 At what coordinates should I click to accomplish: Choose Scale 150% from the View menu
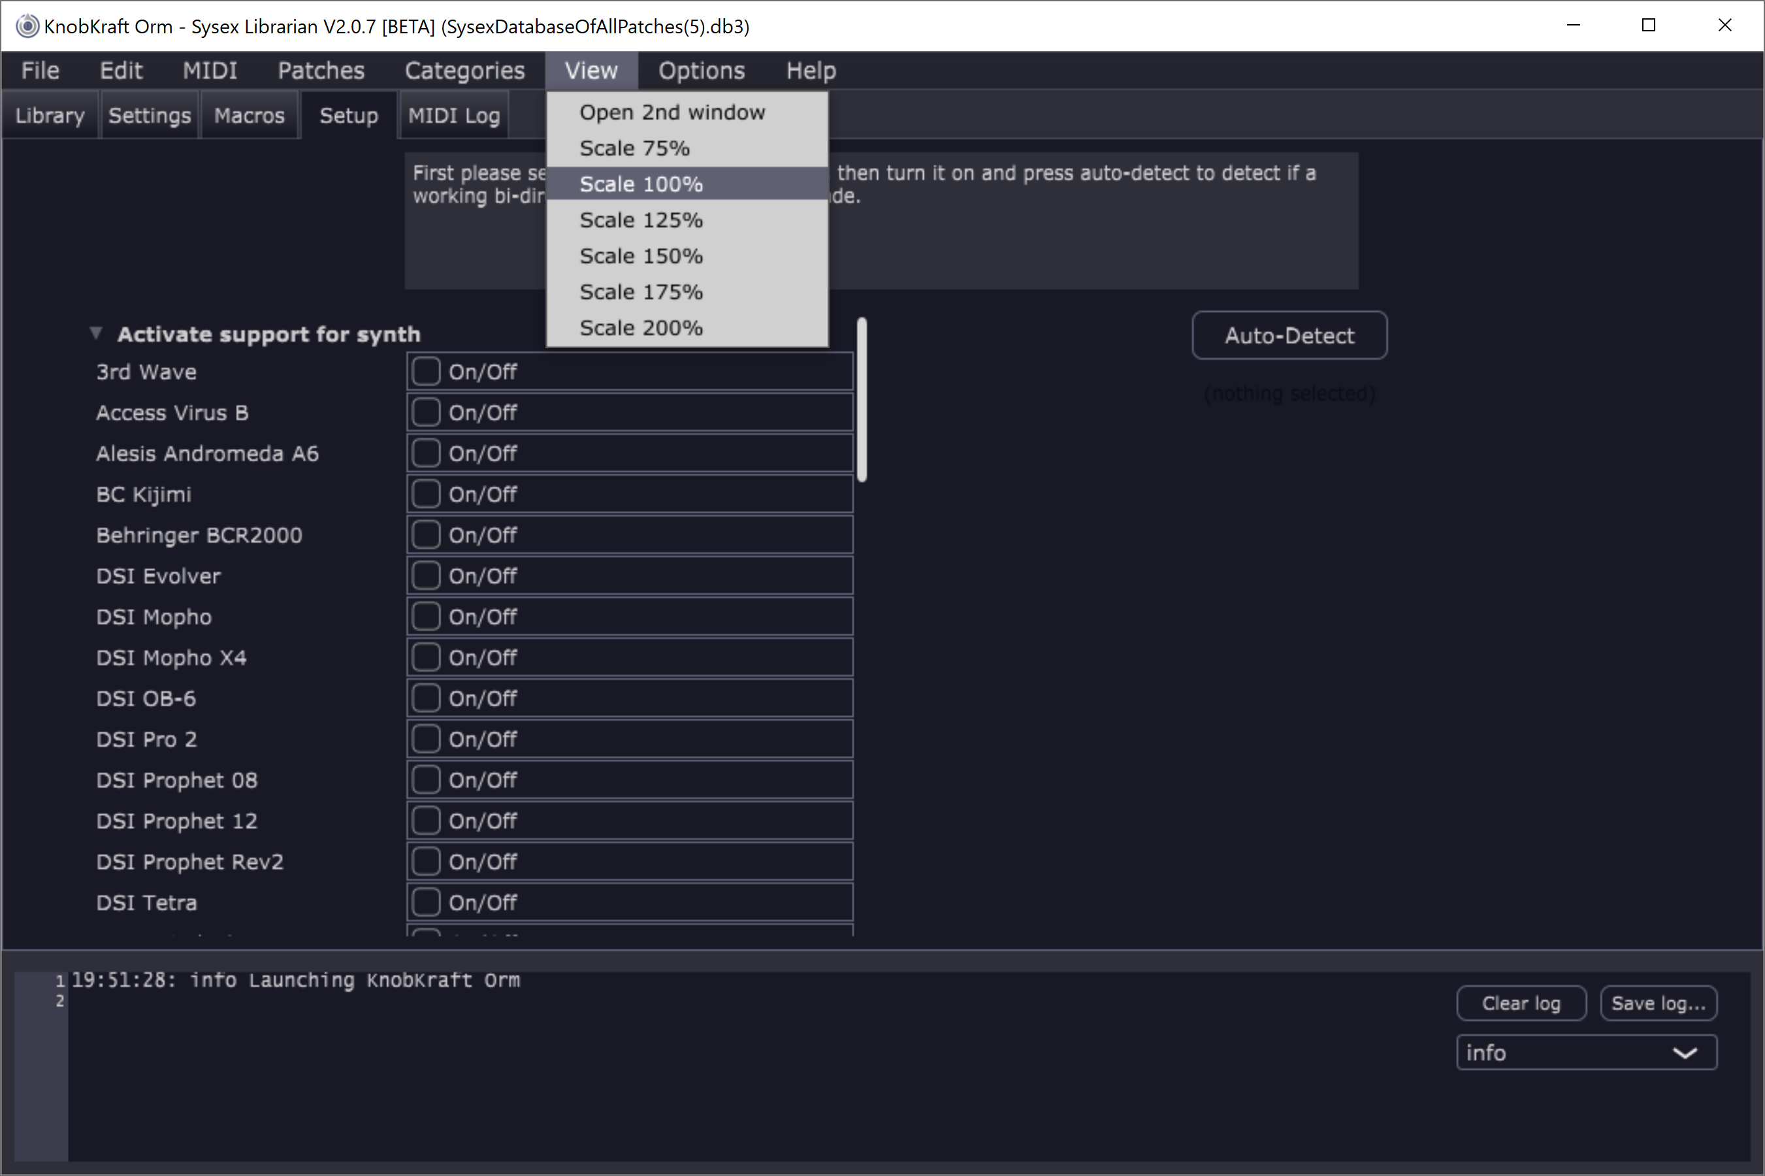pyautogui.click(x=640, y=255)
